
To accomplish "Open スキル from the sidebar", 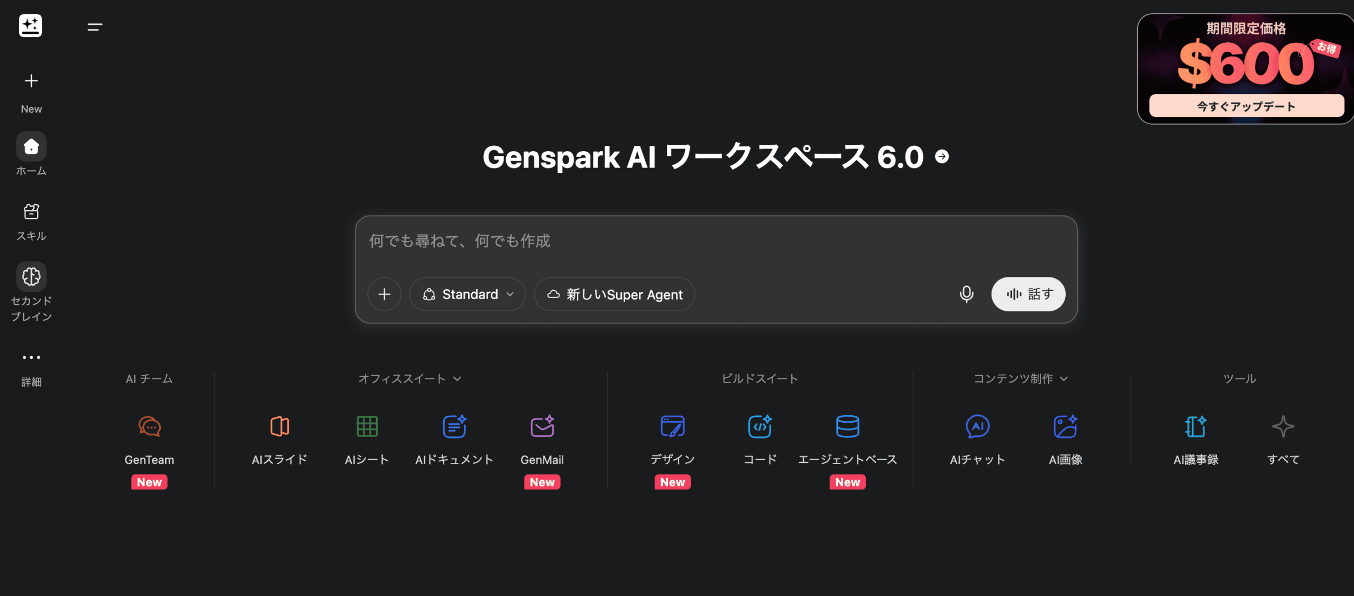I will 31,221.
